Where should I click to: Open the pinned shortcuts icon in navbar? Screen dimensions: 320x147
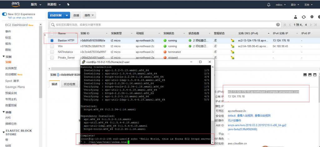coord(68,4)
